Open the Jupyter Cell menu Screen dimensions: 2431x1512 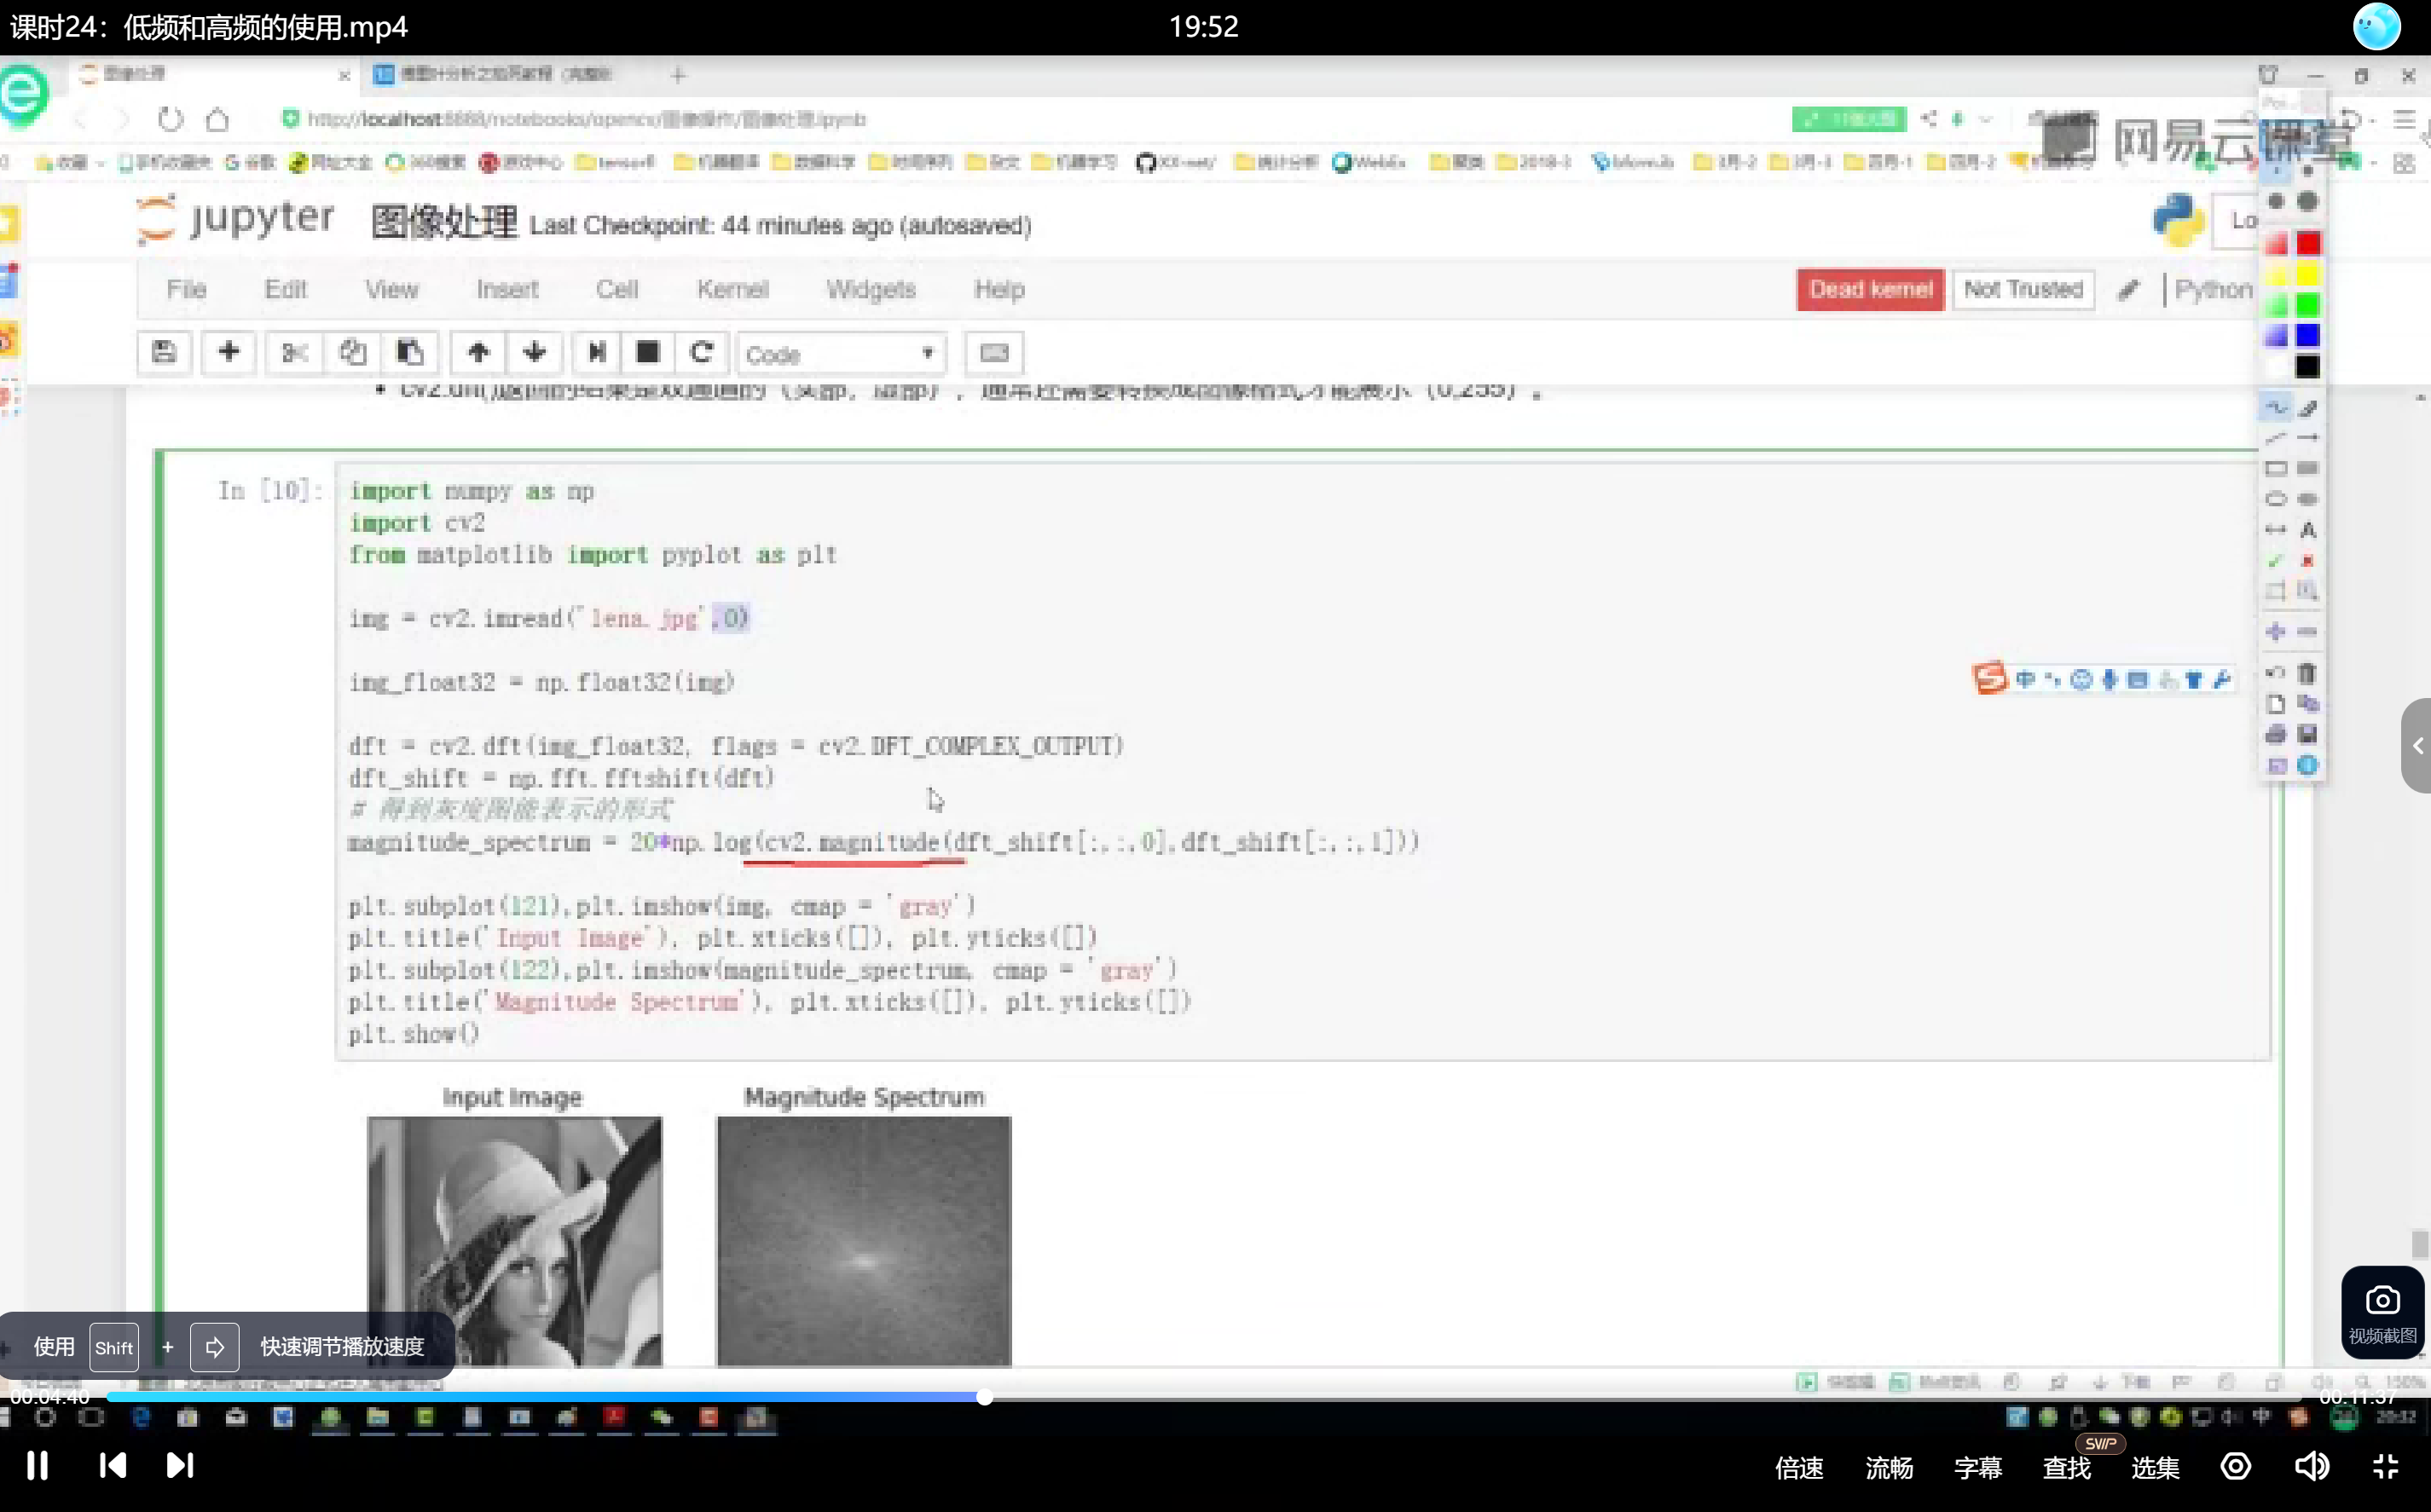(x=617, y=290)
